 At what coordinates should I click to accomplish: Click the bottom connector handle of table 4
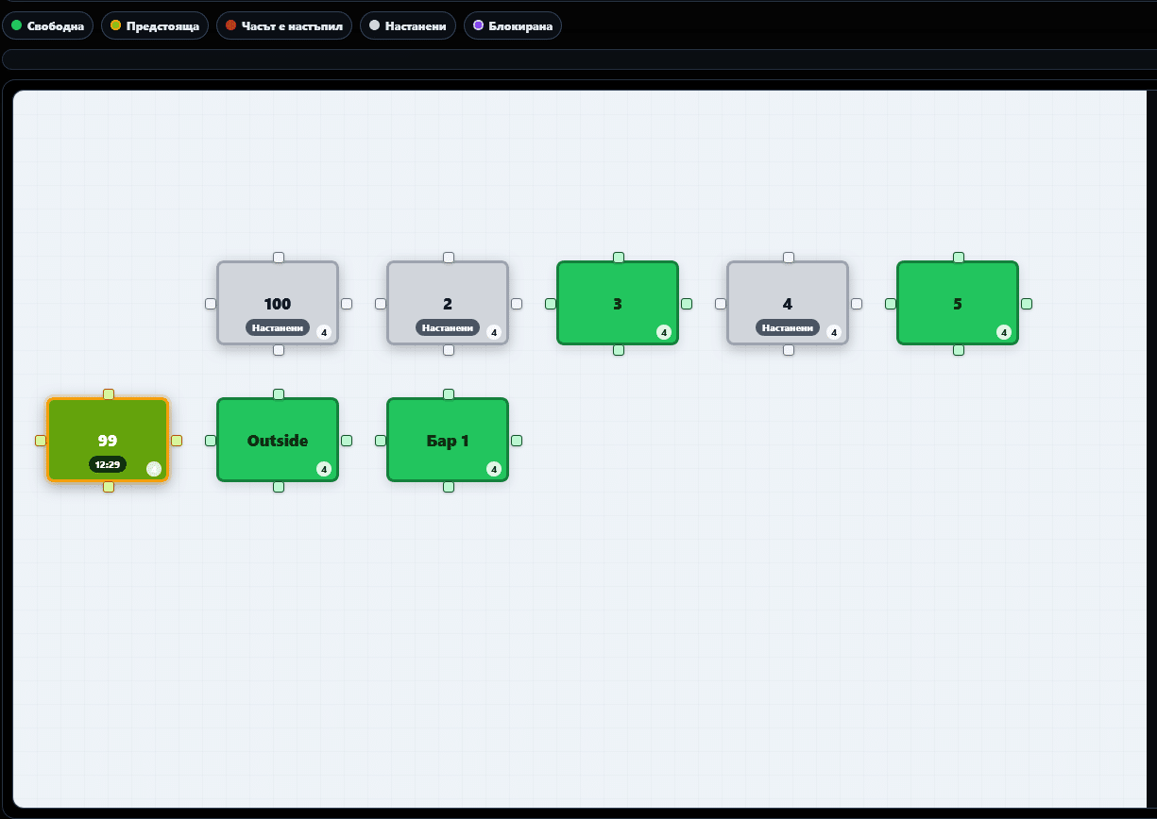[x=789, y=350]
